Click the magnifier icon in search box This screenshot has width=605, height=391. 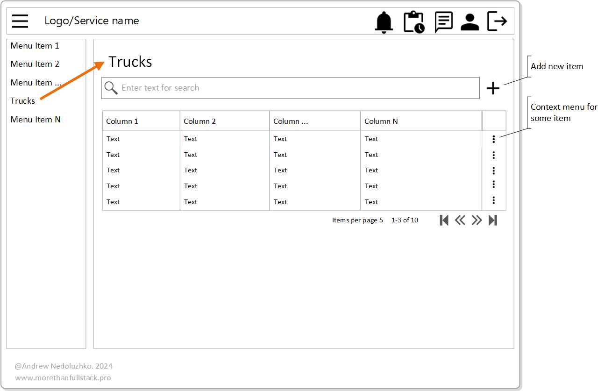[x=111, y=88]
